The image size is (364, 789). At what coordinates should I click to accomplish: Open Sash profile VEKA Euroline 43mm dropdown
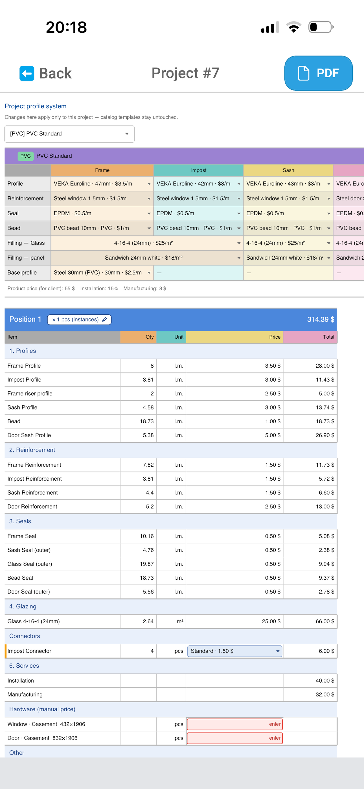[288, 184]
